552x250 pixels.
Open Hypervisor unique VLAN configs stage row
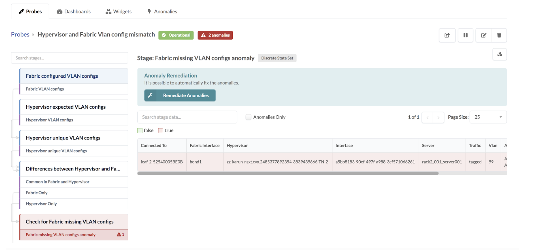click(x=74, y=151)
